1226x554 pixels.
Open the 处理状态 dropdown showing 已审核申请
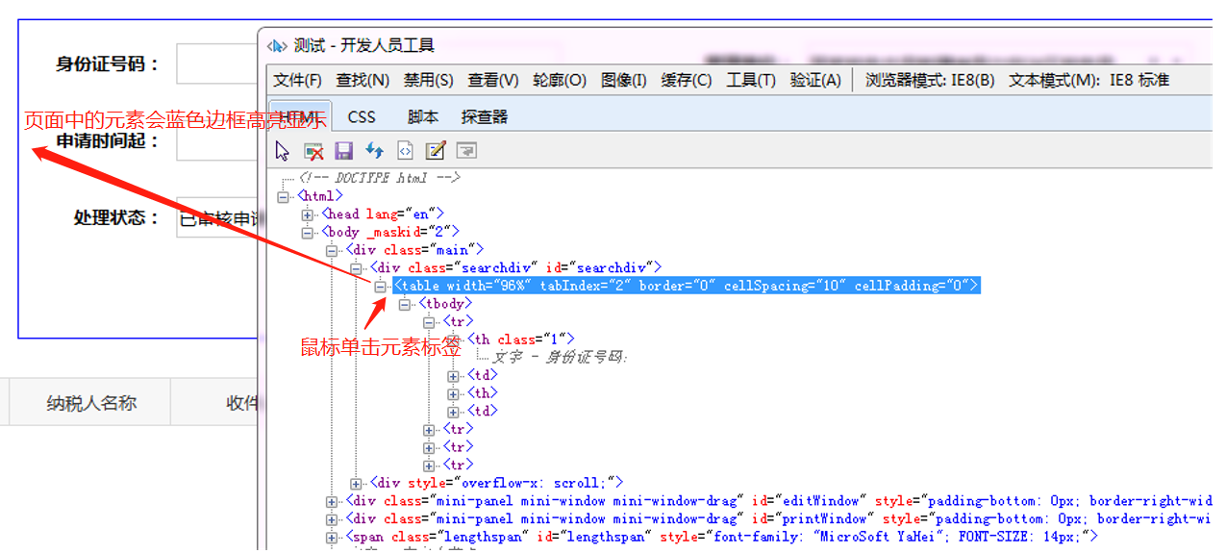[x=216, y=217]
